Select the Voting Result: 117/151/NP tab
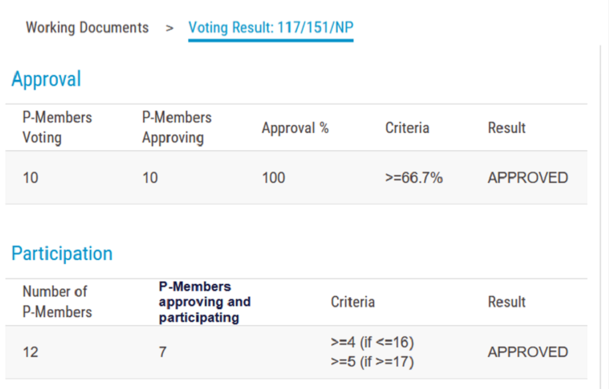Image resolution: width=609 pixels, height=389 pixels. pyautogui.click(x=271, y=28)
